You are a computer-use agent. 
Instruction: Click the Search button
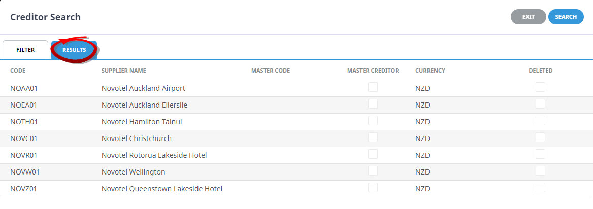(x=566, y=17)
